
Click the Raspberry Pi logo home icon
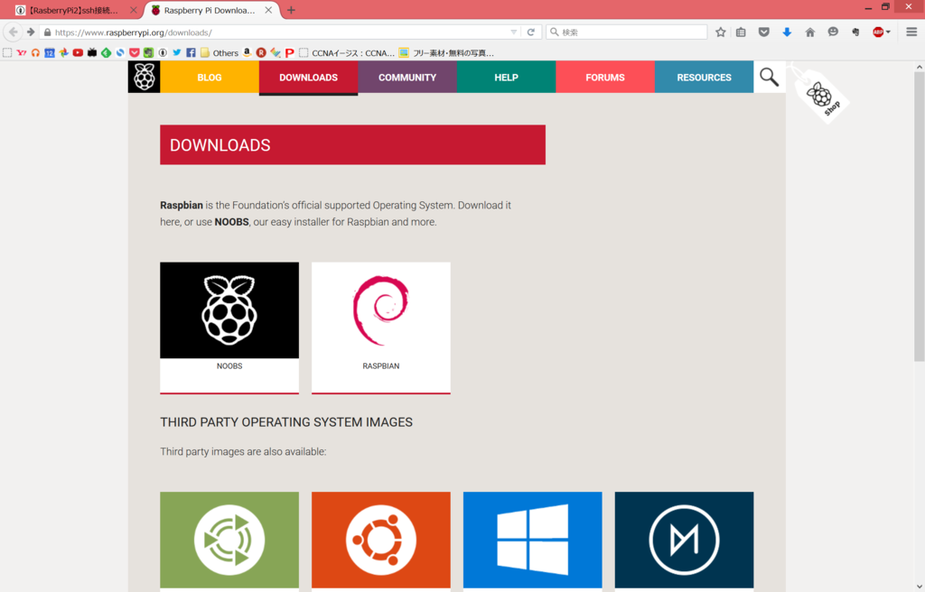pyautogui.click(x=144, y=77)
